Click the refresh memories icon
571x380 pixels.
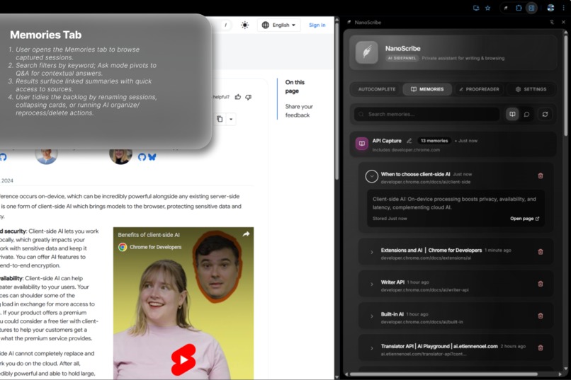[x=545, y=114]
